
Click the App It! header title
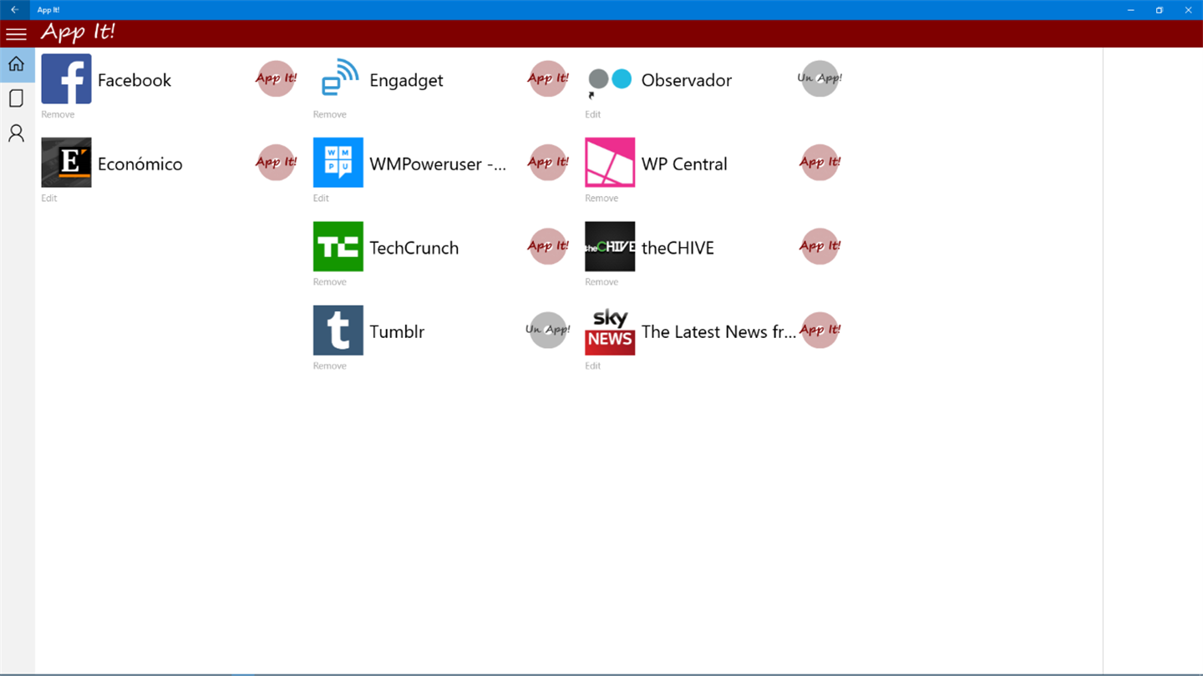(x=78, y=33)
